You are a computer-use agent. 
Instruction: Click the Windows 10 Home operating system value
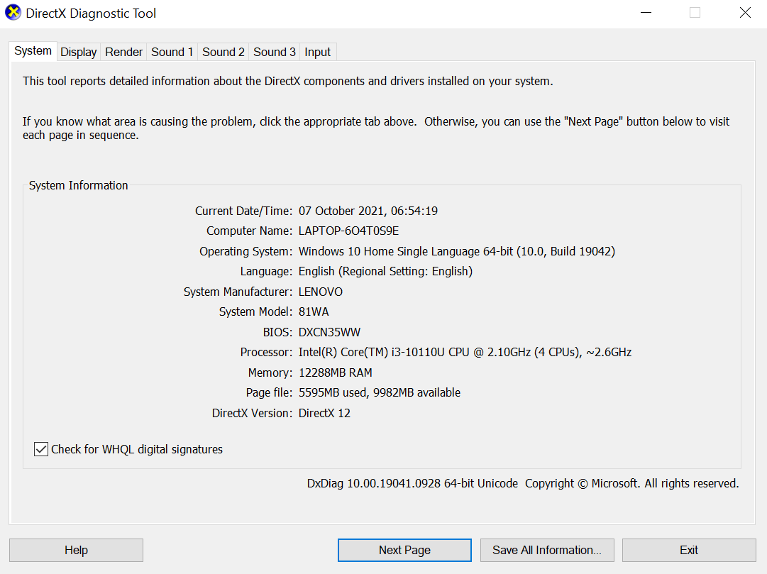pyautogui.click(x=457, y=251)
